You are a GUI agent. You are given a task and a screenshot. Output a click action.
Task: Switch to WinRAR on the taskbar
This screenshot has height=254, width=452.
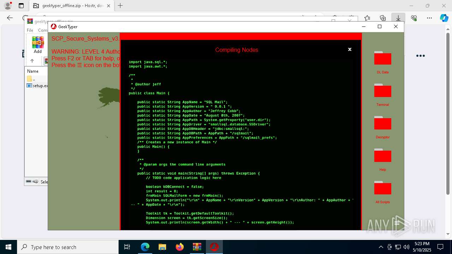point(197,247)
